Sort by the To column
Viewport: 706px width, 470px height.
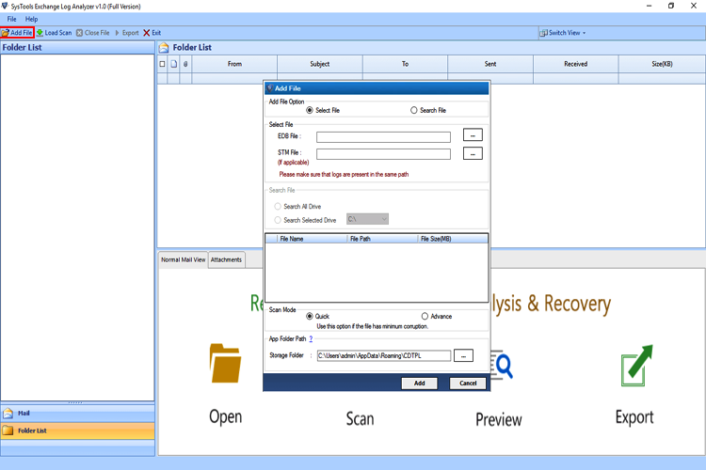coord(405,64)
